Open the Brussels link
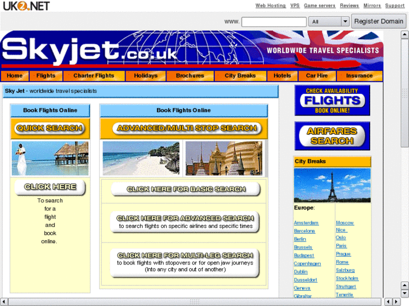This screenshot has width=409, height=306. (303, 247)
